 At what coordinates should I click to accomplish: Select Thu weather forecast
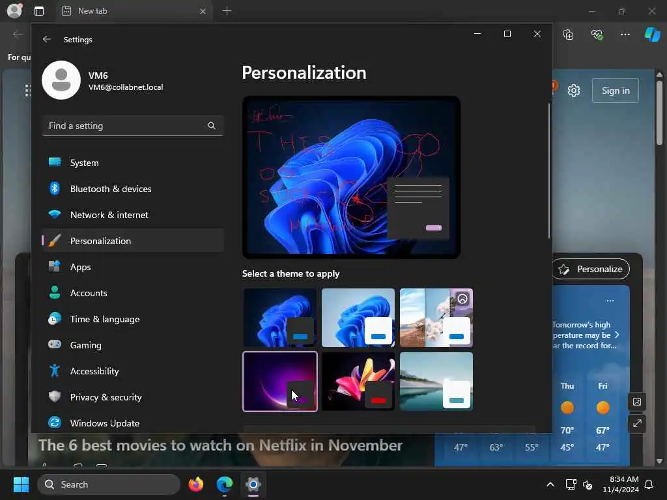pyautogui.click(x=567, y=416)
